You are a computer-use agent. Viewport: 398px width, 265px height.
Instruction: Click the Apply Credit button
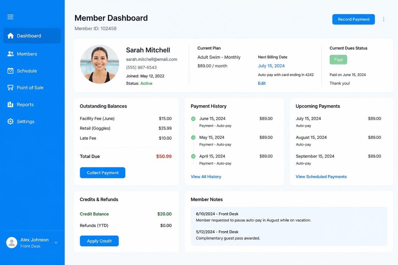[99, 241]
